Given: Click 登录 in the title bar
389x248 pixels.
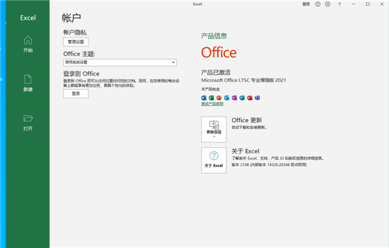Looking at the screenshot, I should click(x=306, y=4).
